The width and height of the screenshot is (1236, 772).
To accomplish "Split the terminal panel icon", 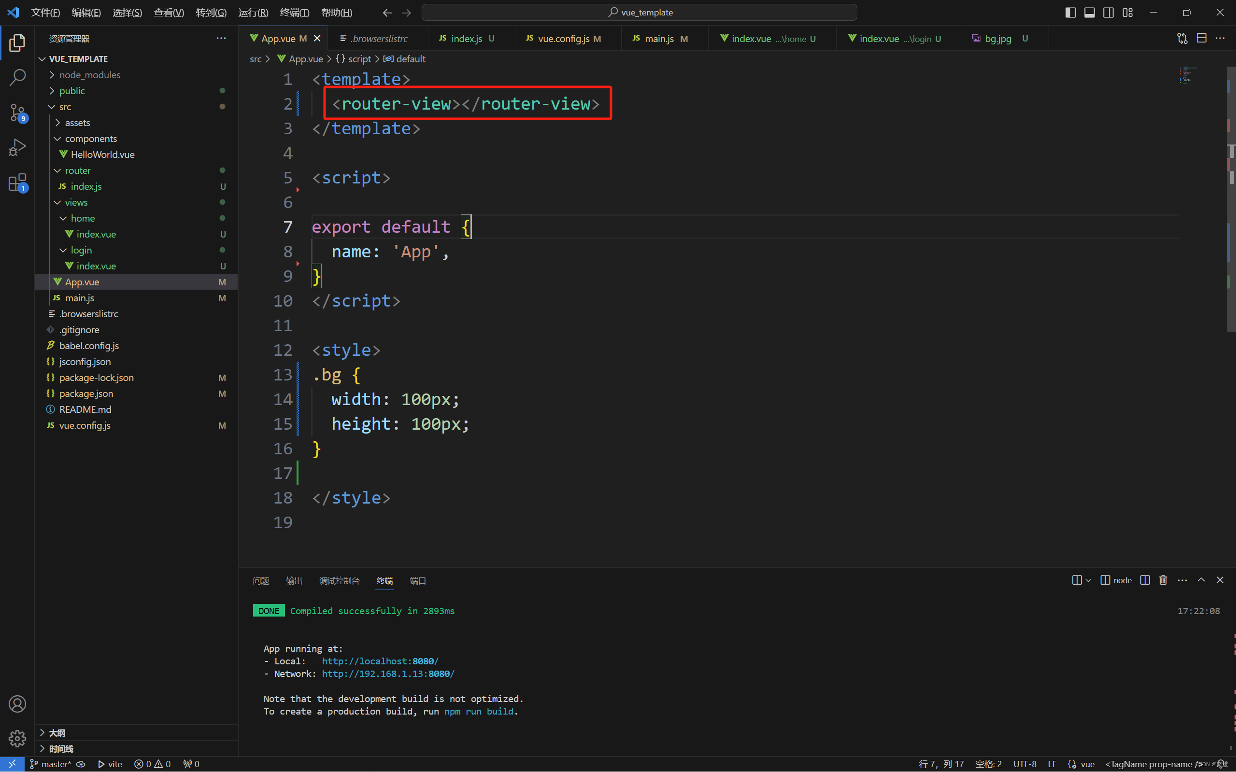I will coord(1145,580).
